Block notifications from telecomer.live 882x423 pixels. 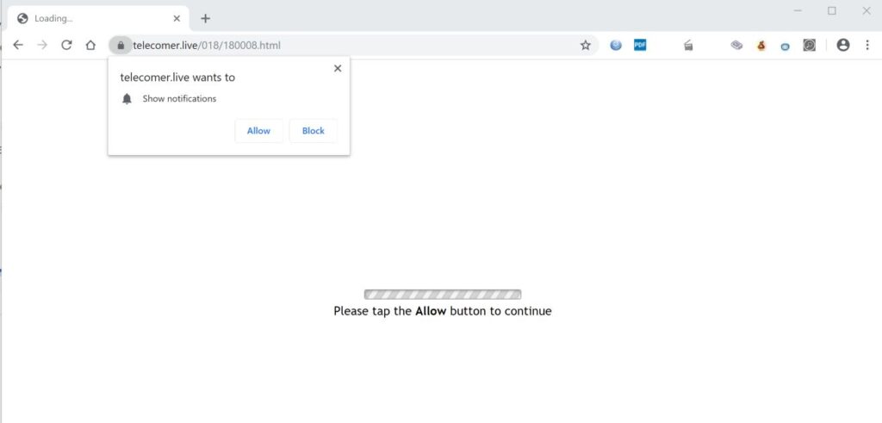314,130
